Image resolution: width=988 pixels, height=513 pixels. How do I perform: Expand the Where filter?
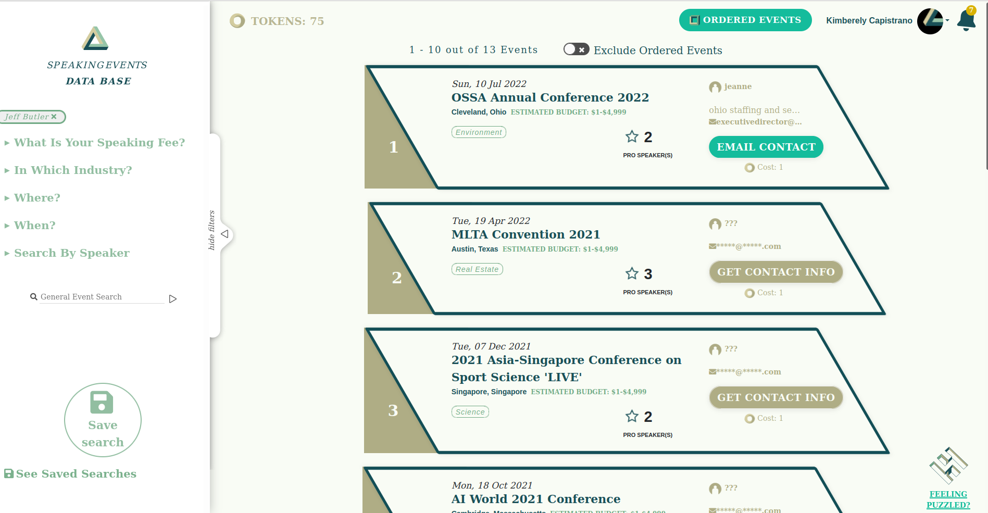tap(32, 198)
